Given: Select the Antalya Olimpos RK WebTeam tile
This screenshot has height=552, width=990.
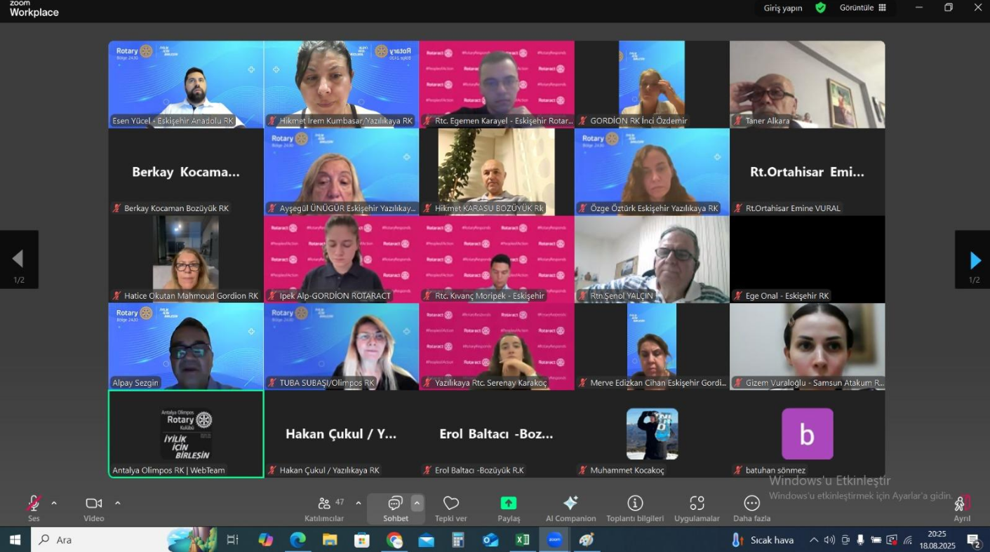Looking at the screenshot, I should [x=186, y=433].
